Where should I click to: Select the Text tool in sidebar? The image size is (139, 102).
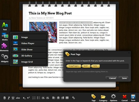tap(5, 26)
